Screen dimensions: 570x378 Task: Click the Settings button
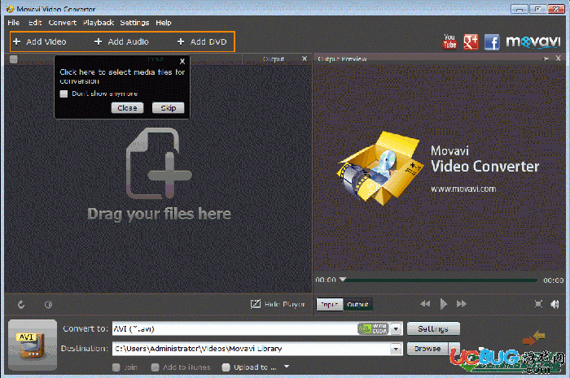pos(433,328)
